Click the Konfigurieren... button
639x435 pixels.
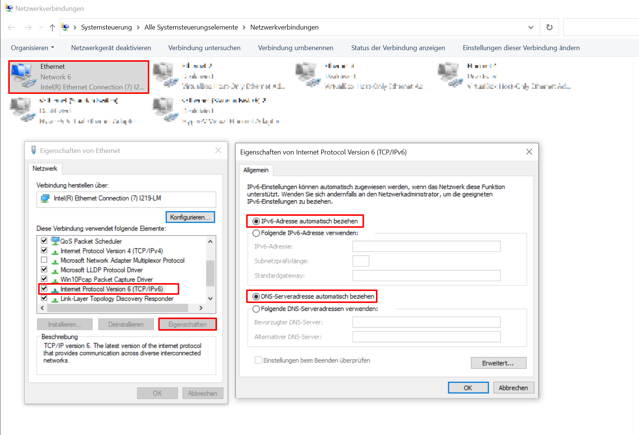tap(190, 217)
